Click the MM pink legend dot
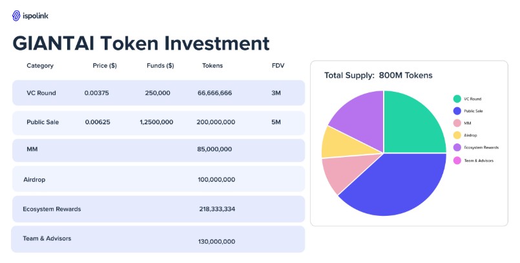Screen dimensions: 520x263 [x=457, y=123]
